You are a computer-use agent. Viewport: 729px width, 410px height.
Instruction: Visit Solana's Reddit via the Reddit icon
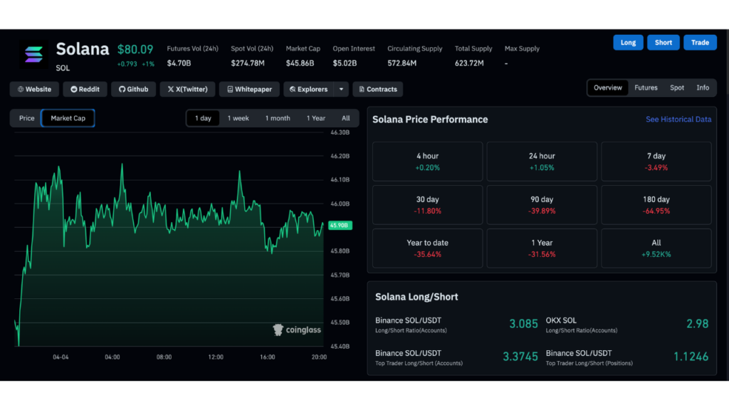pos(73,89)
